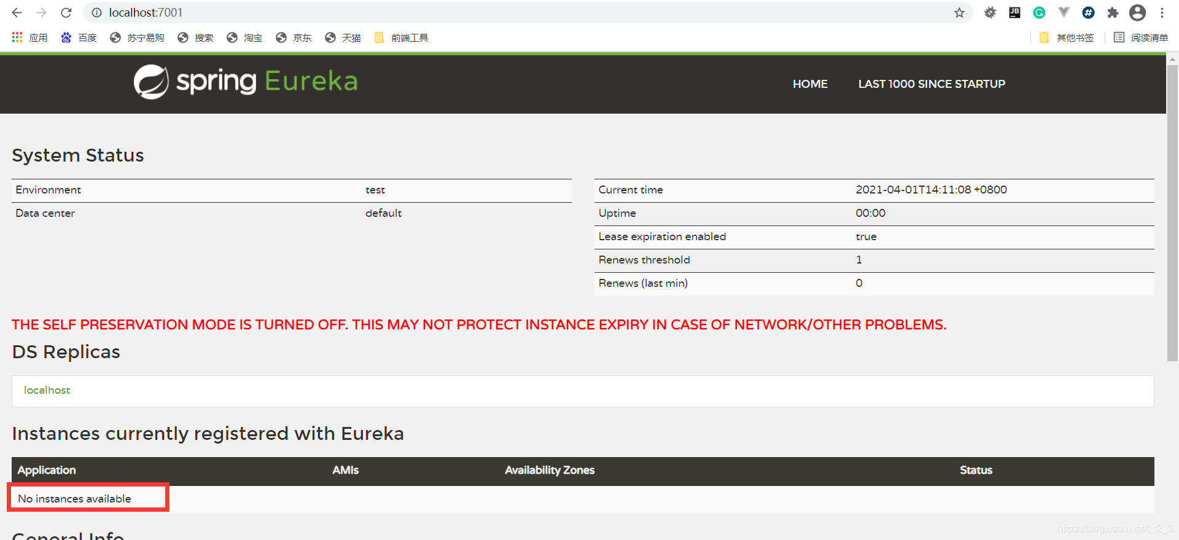Open LAST 1000 SINCE STARTUP page
Screen dimensions: 1179x540
(x=932, y=84)
